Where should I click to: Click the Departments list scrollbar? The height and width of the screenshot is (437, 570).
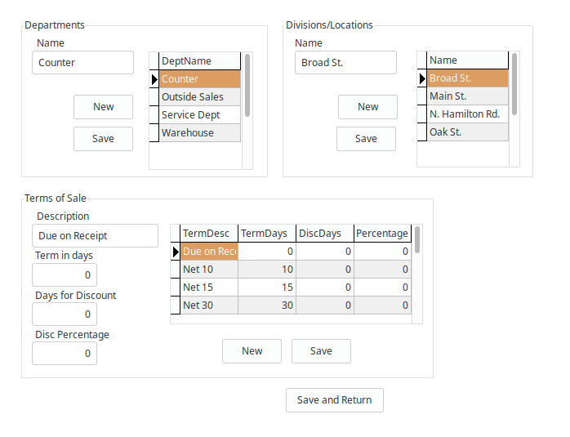pyautogui.click(x=247, y=85)
